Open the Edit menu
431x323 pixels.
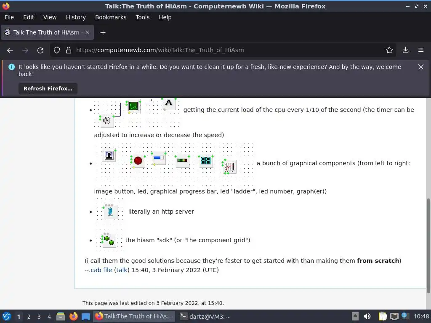pyautogui.click(x=29, y=17)
